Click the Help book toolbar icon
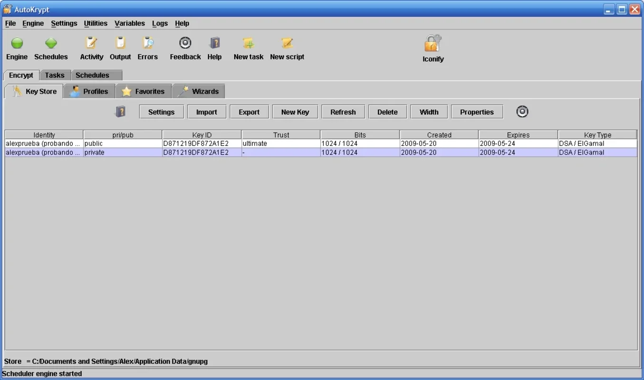This screenshot has width=644, height=380. (x=215, y=43)
